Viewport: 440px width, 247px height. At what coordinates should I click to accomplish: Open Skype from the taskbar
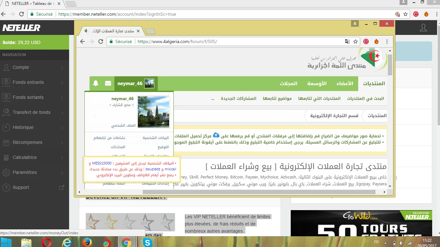(x=148, y=242)
